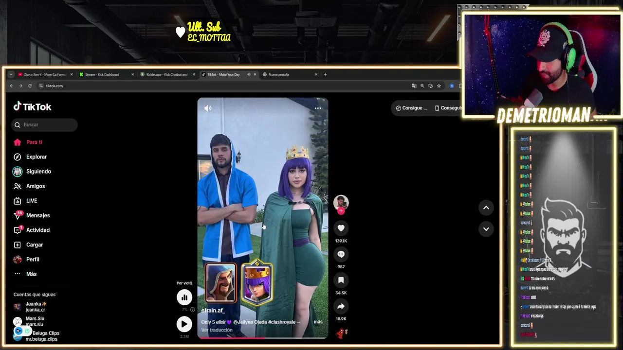Seek on the video progress bar
Viewport: 623px width, 350px height.
[x=263, y=337]
